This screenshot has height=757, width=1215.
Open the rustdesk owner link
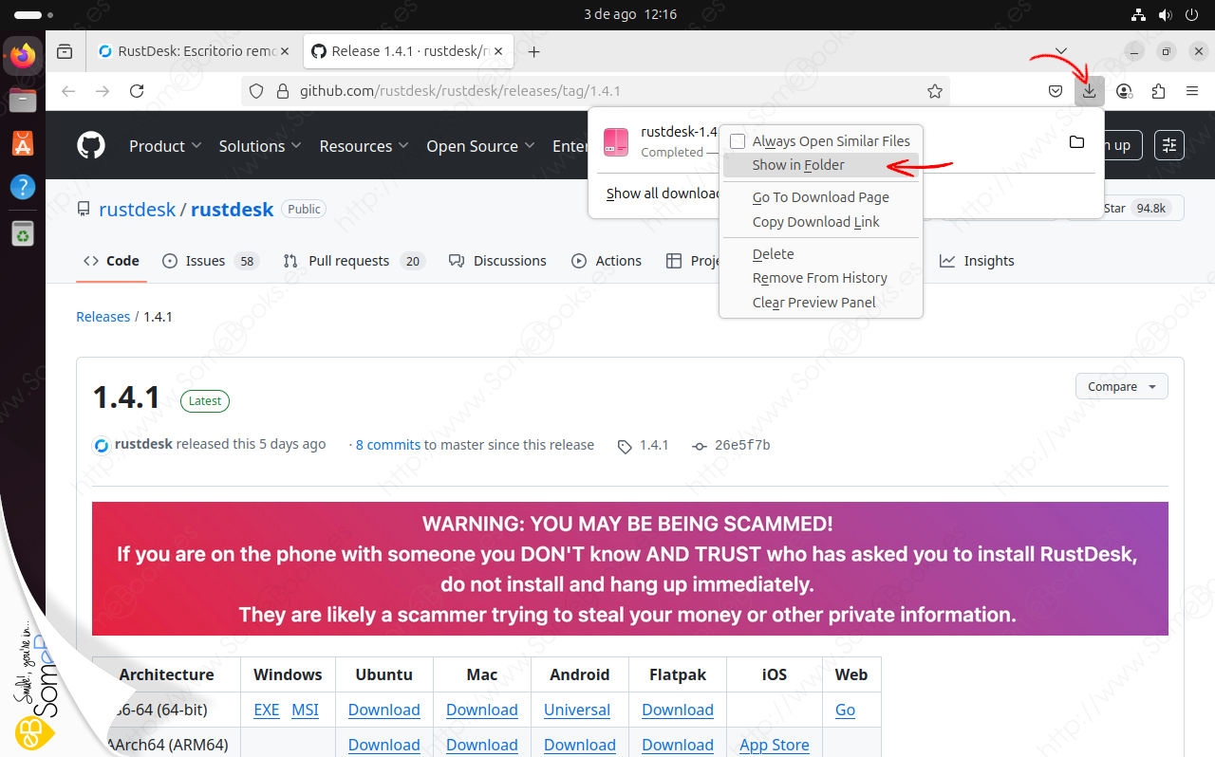tap(138, 210)
